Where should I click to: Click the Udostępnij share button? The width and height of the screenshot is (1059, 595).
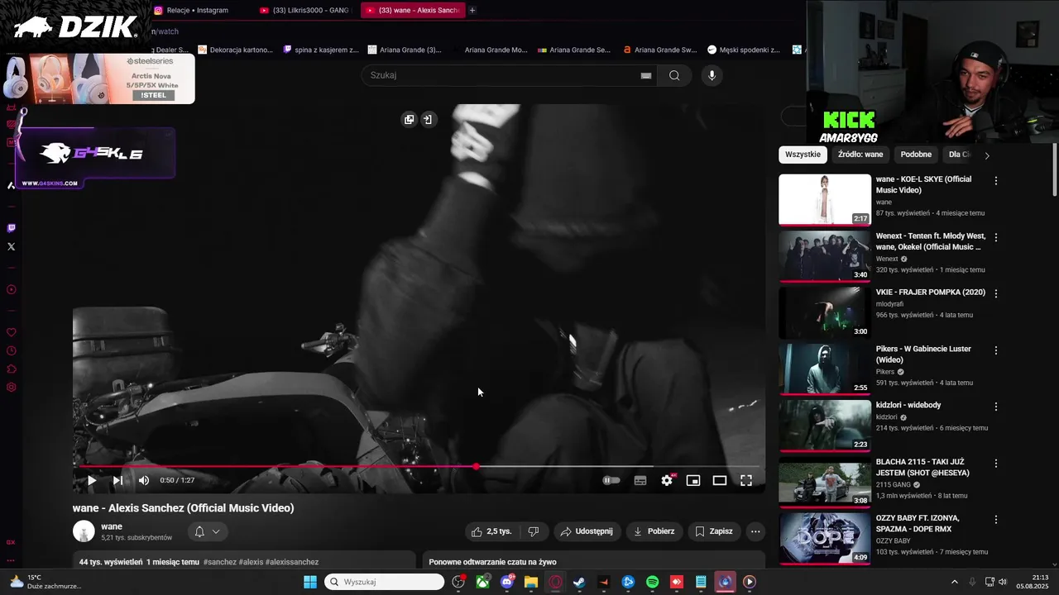tap(587, 531)
